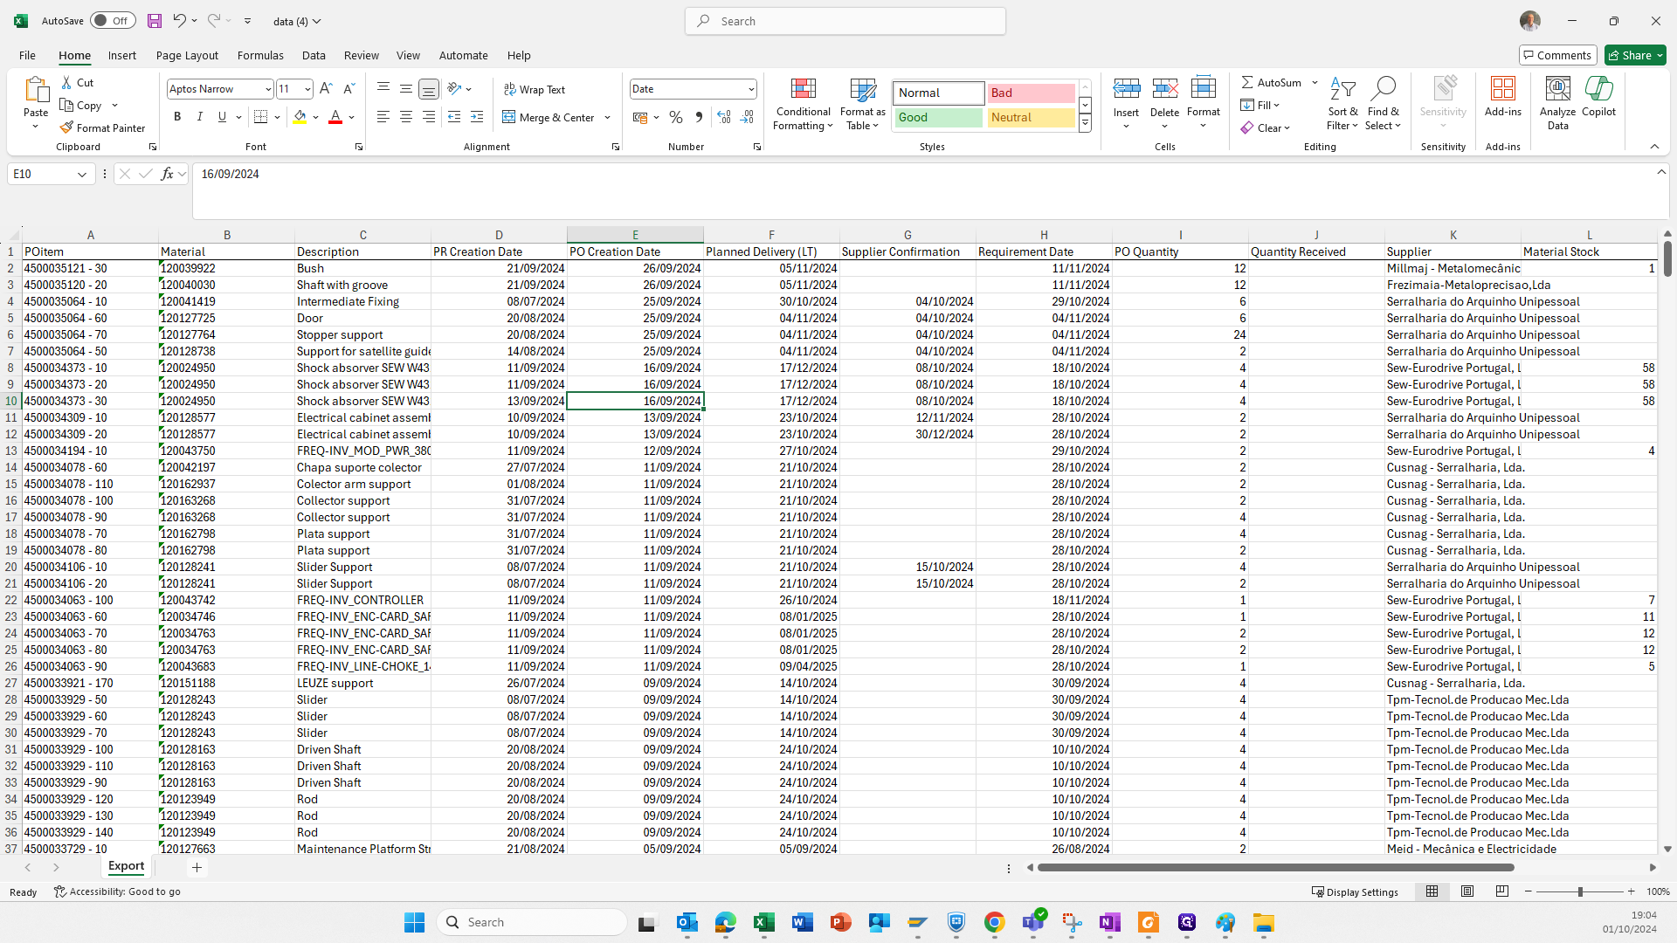The height and width of the screenshot is (943, 1677).
Task: Switch to Page Layout view icon
Action: (x=1467, y=891)
